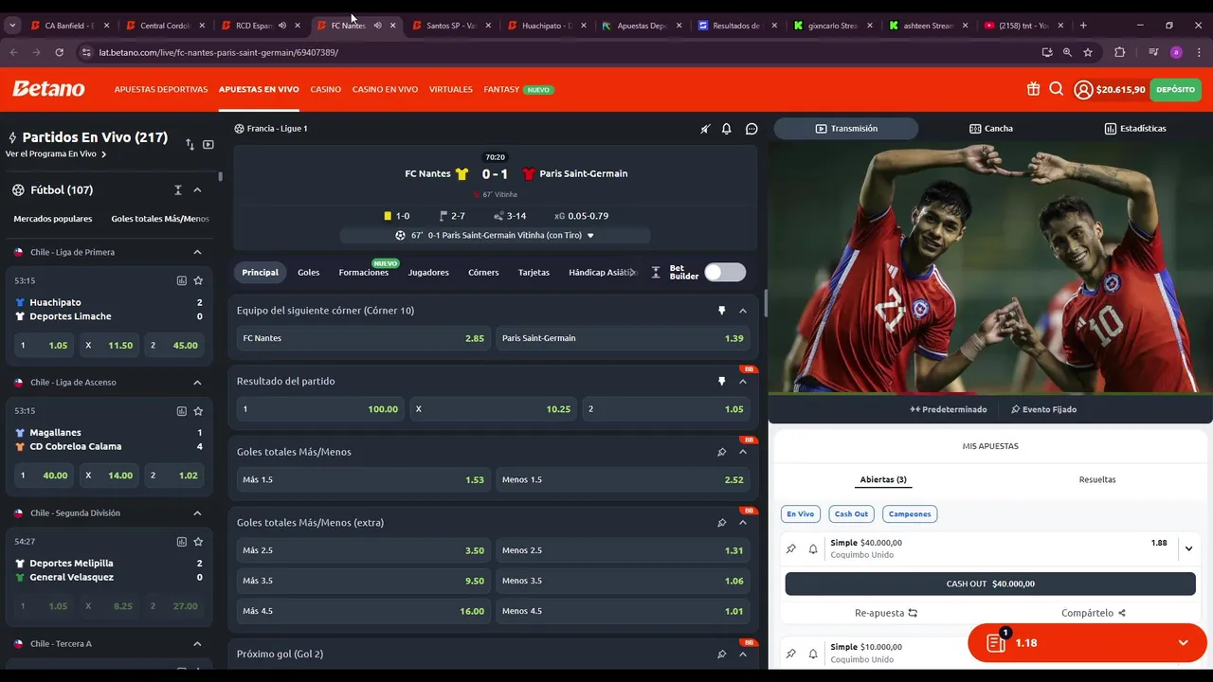Collapse the Fútbol (107) section
The width and height of the screenshot is (1213, 682).
point(197,190)
